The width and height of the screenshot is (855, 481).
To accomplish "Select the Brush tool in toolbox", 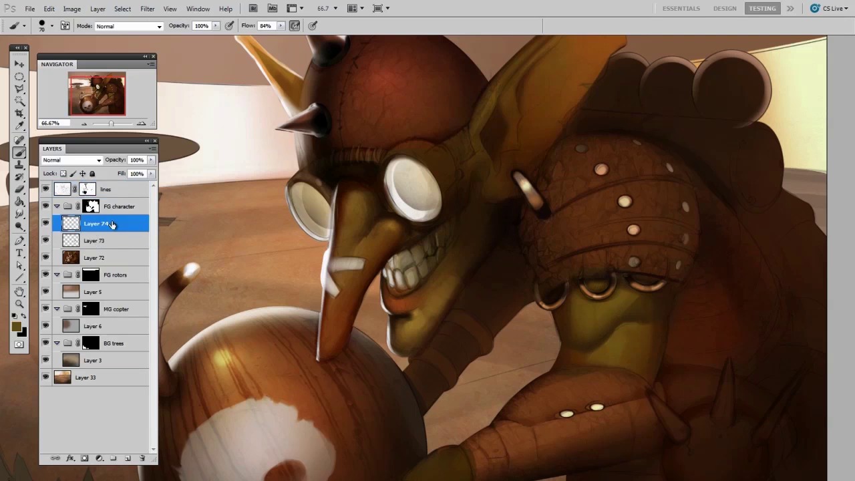I will click(19, 153).
